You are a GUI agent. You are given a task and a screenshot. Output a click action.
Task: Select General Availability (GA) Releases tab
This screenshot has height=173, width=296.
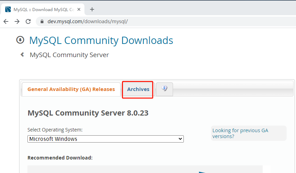click(71, 89)
